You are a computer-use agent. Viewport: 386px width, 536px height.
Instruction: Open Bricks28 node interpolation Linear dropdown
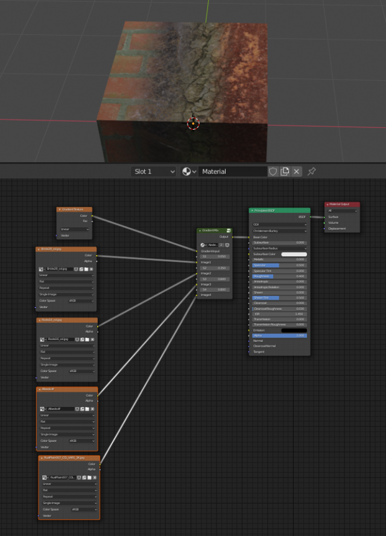[x=66, y=275]
